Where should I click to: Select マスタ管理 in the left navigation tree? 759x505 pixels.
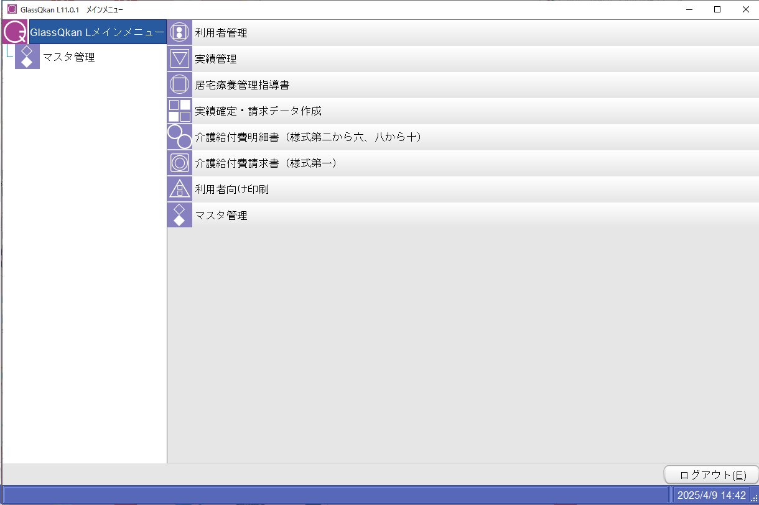[x=68, y=56]
